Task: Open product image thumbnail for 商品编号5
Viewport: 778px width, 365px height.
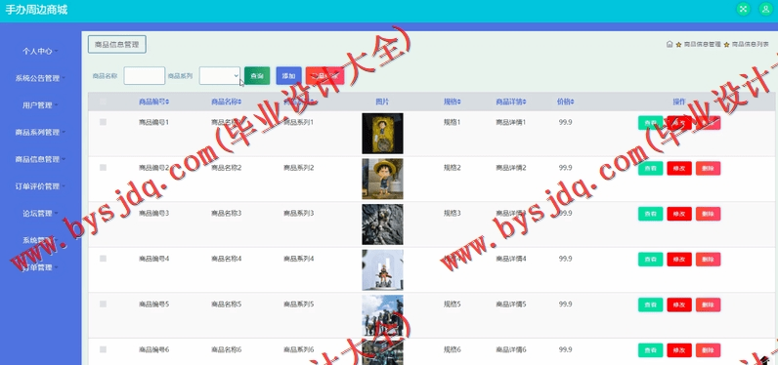Action: pos(382,315)
